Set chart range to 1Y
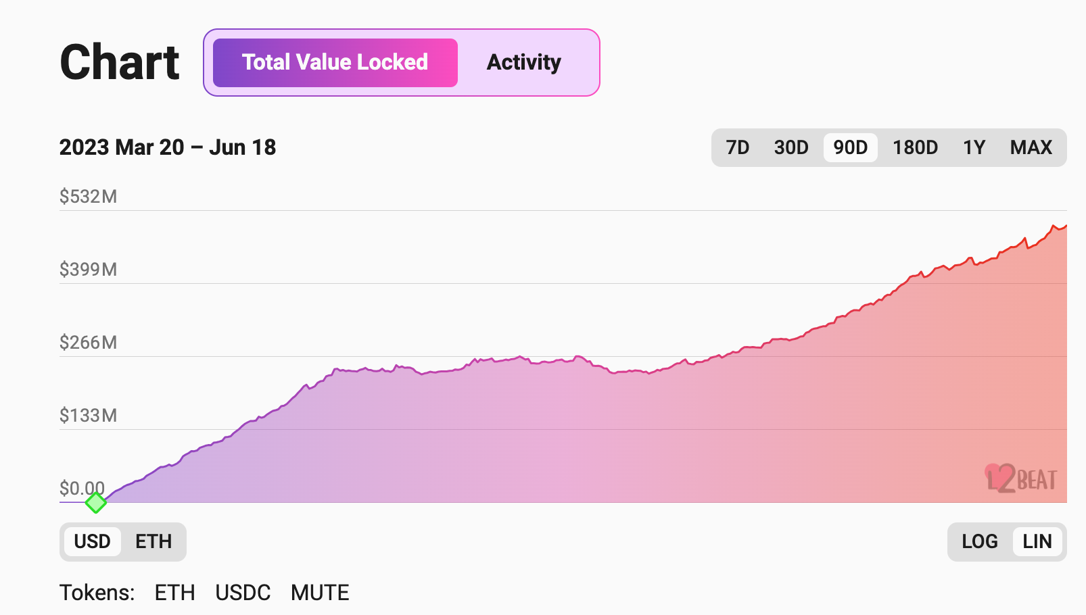 tap(974, 147)
